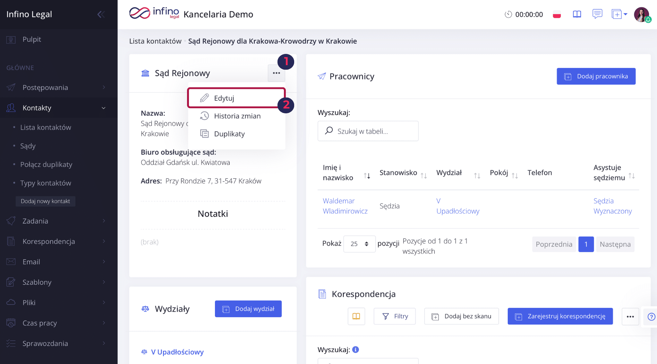Click the Szablony edit icon in sidebar
This screenshot has width=657, height=364.
(11, 282)
